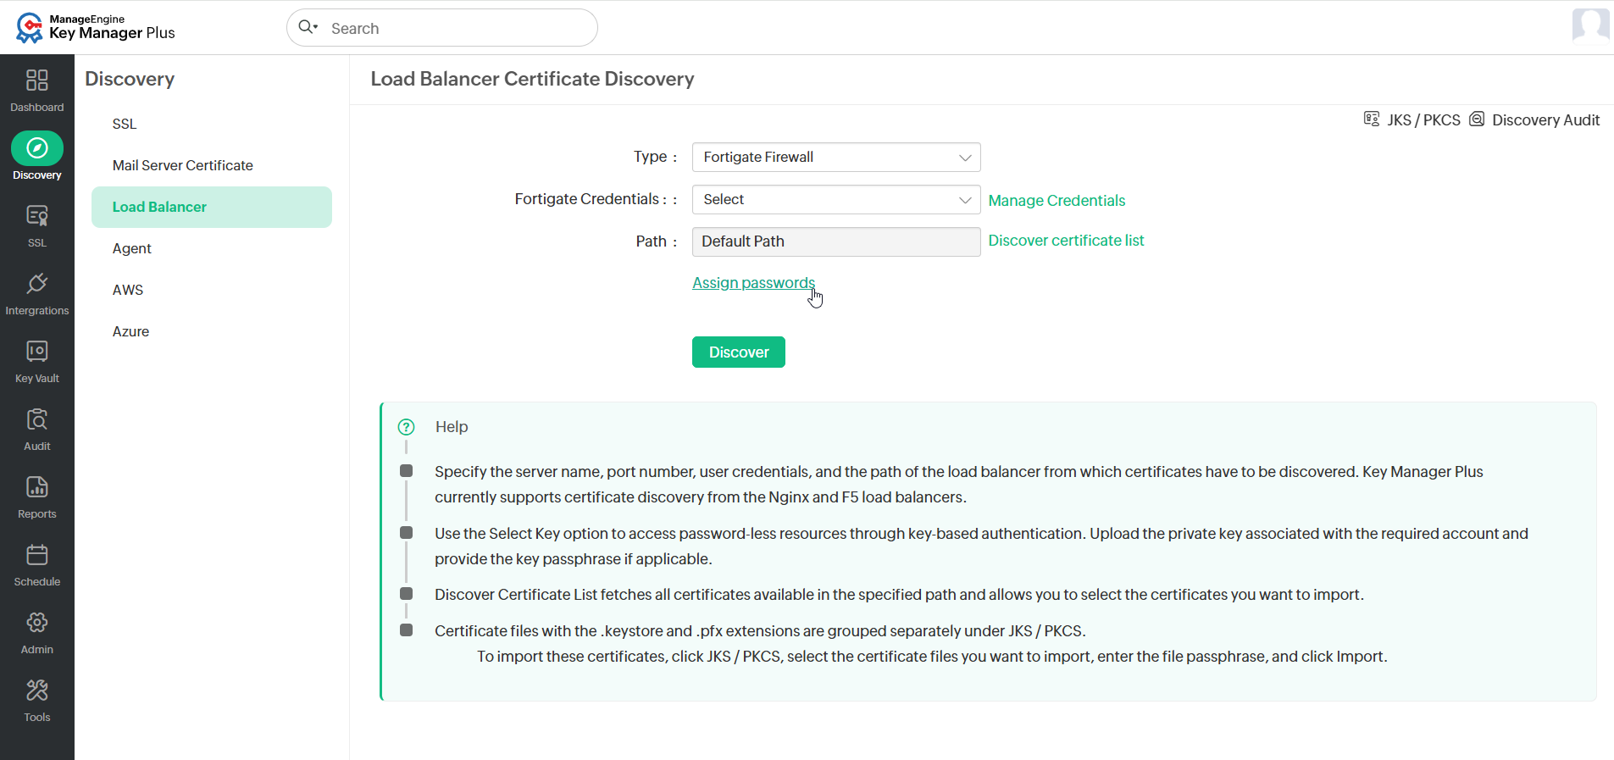Viewport: 1614px width, 760px height.
Task: Click the Discover certificate list link
Action: pyautogui.click(x=1066, y=241)
